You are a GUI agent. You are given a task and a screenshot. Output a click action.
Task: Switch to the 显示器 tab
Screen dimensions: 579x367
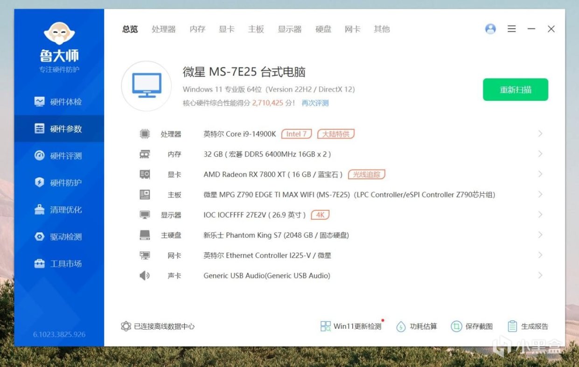pyautogui.click(x=290, y=29)
